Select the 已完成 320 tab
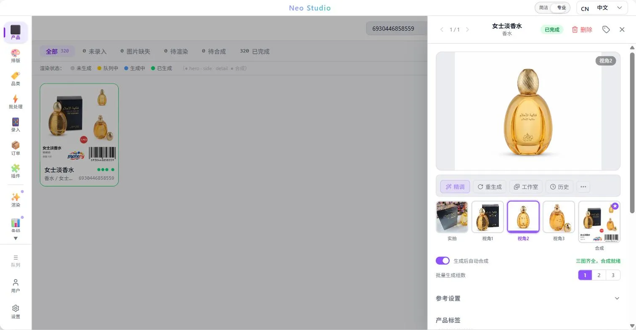 tap(254, 51)
